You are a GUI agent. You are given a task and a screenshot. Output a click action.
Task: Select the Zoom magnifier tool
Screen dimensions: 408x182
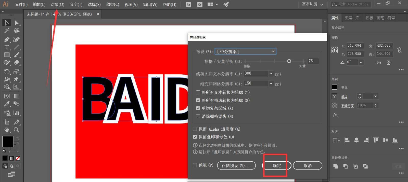click(x=17, y=130)
